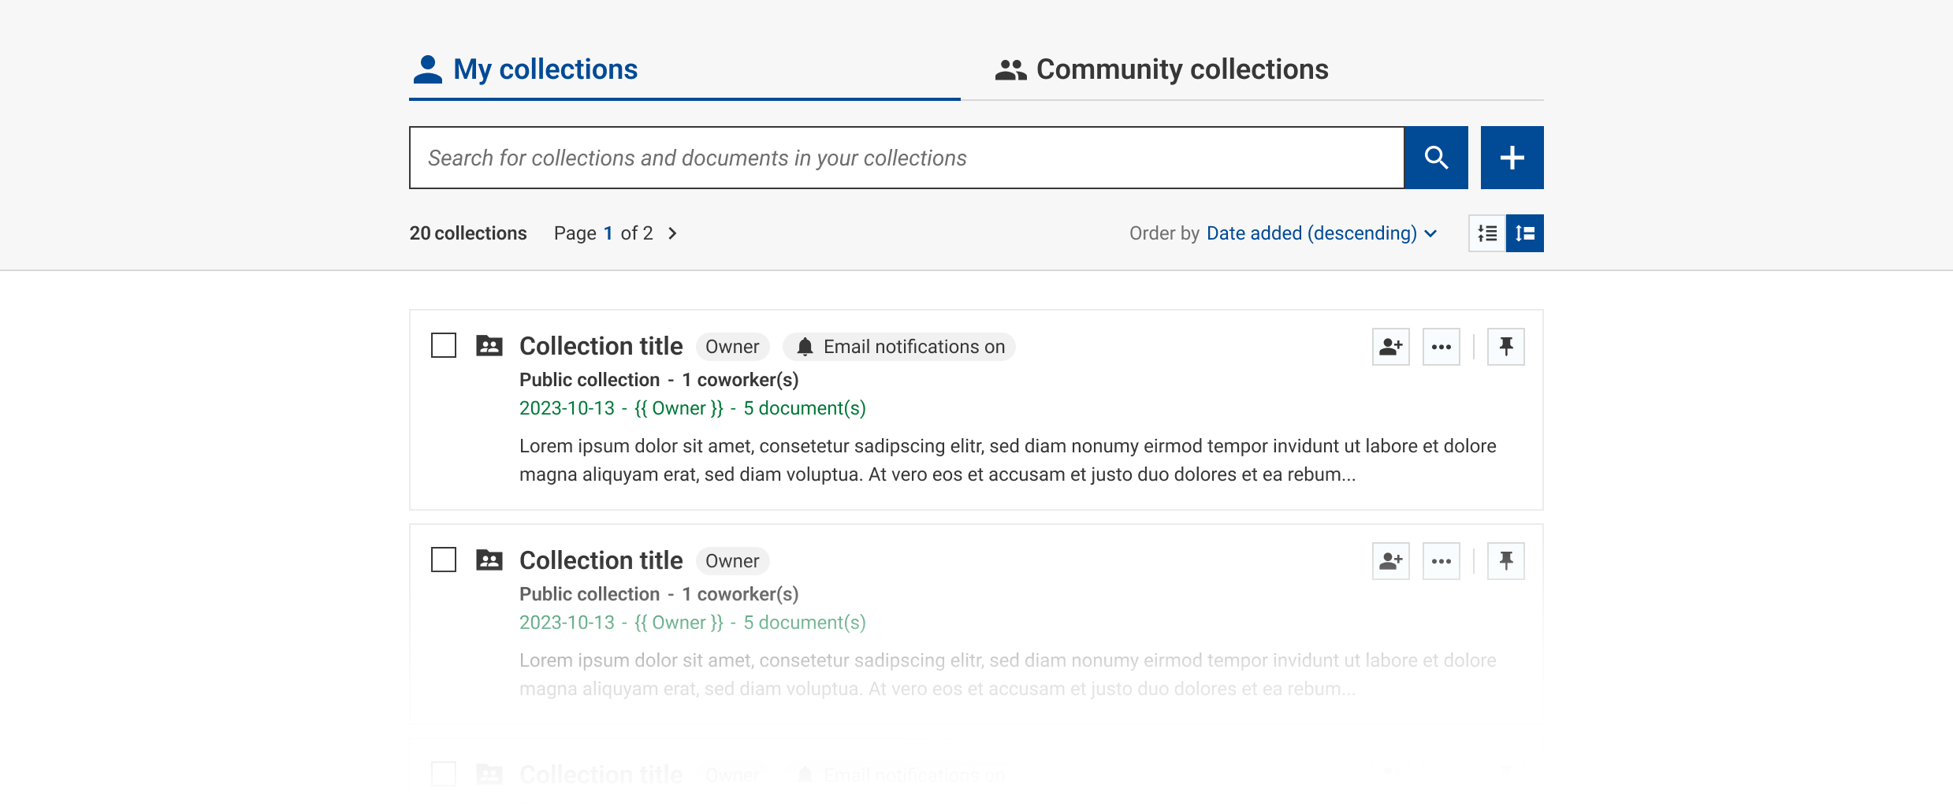Image resolution: width=1953 pixels, height=807 pixels.
Task: Check the first collection's checkbox
Action: 443,345
